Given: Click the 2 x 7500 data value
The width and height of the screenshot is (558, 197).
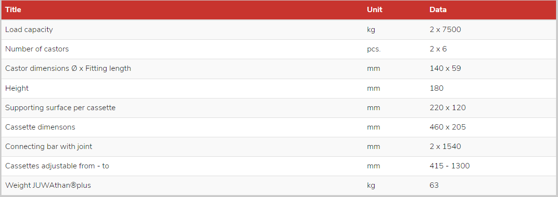Looking at the screenshot, I should (445, 30).
